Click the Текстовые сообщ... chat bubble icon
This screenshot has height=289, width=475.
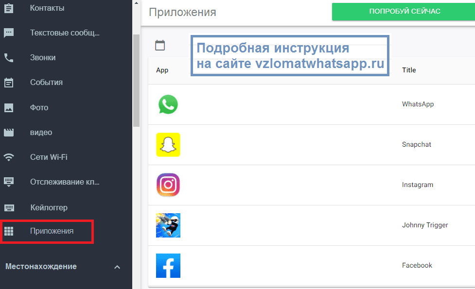click(9, 33)
